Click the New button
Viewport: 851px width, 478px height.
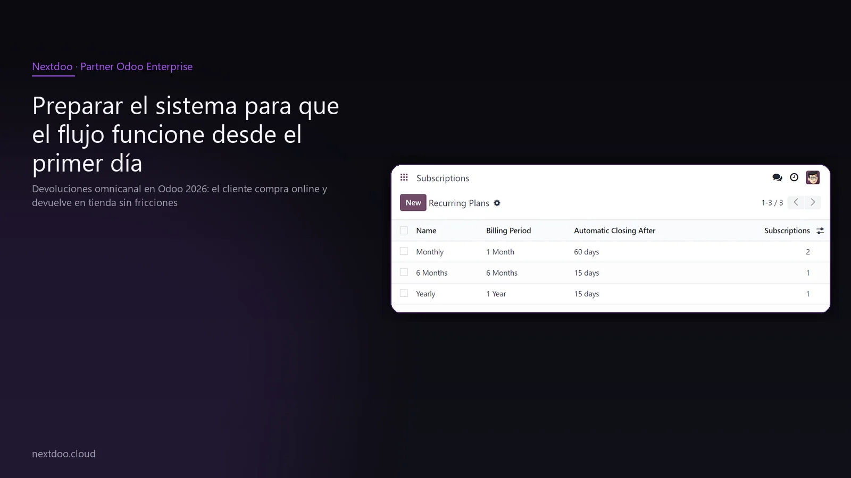click(413, 202)
